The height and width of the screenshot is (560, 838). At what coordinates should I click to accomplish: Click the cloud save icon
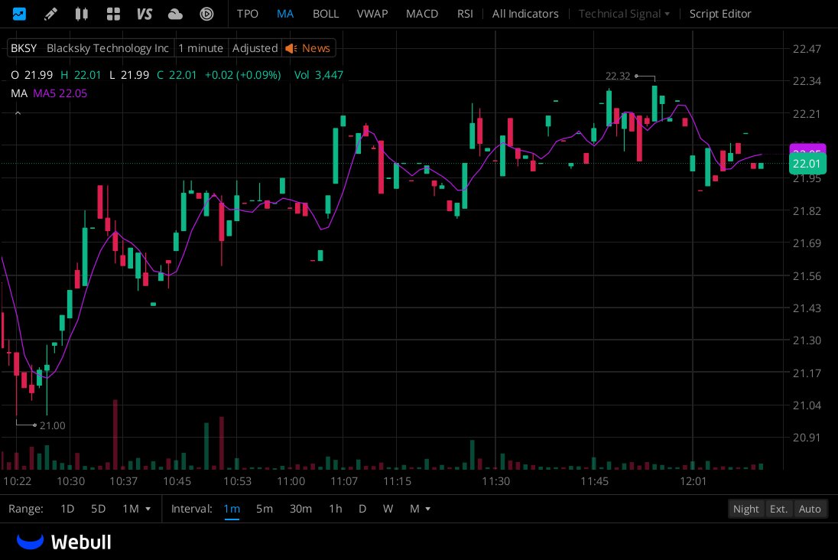175,14
